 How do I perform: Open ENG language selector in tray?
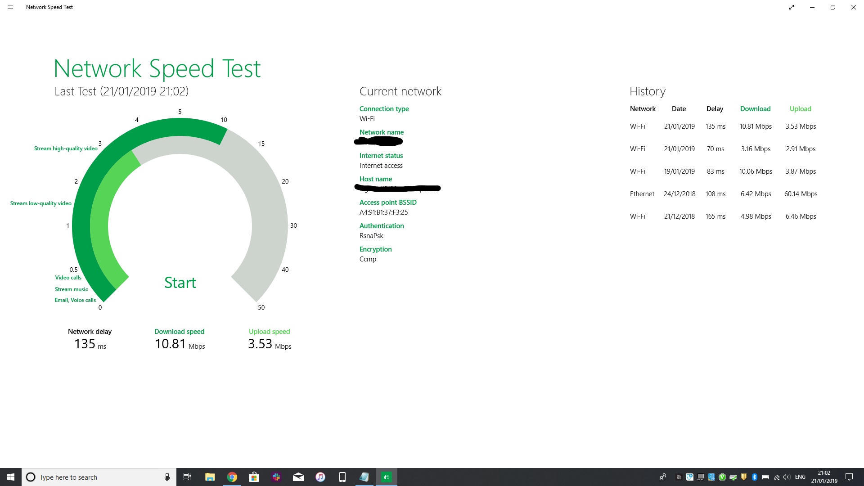(800, 477)
